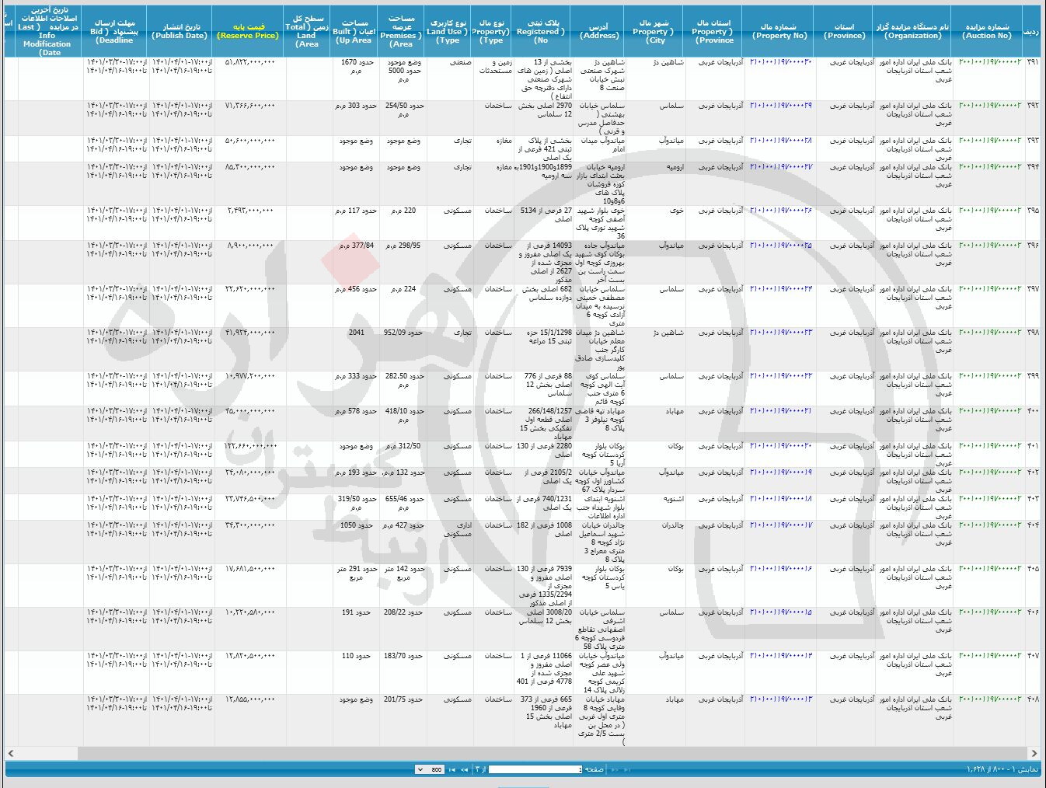1046x788 pixels.
Task: Click the greyed-out previous page arrow
Action: point(615,769)
